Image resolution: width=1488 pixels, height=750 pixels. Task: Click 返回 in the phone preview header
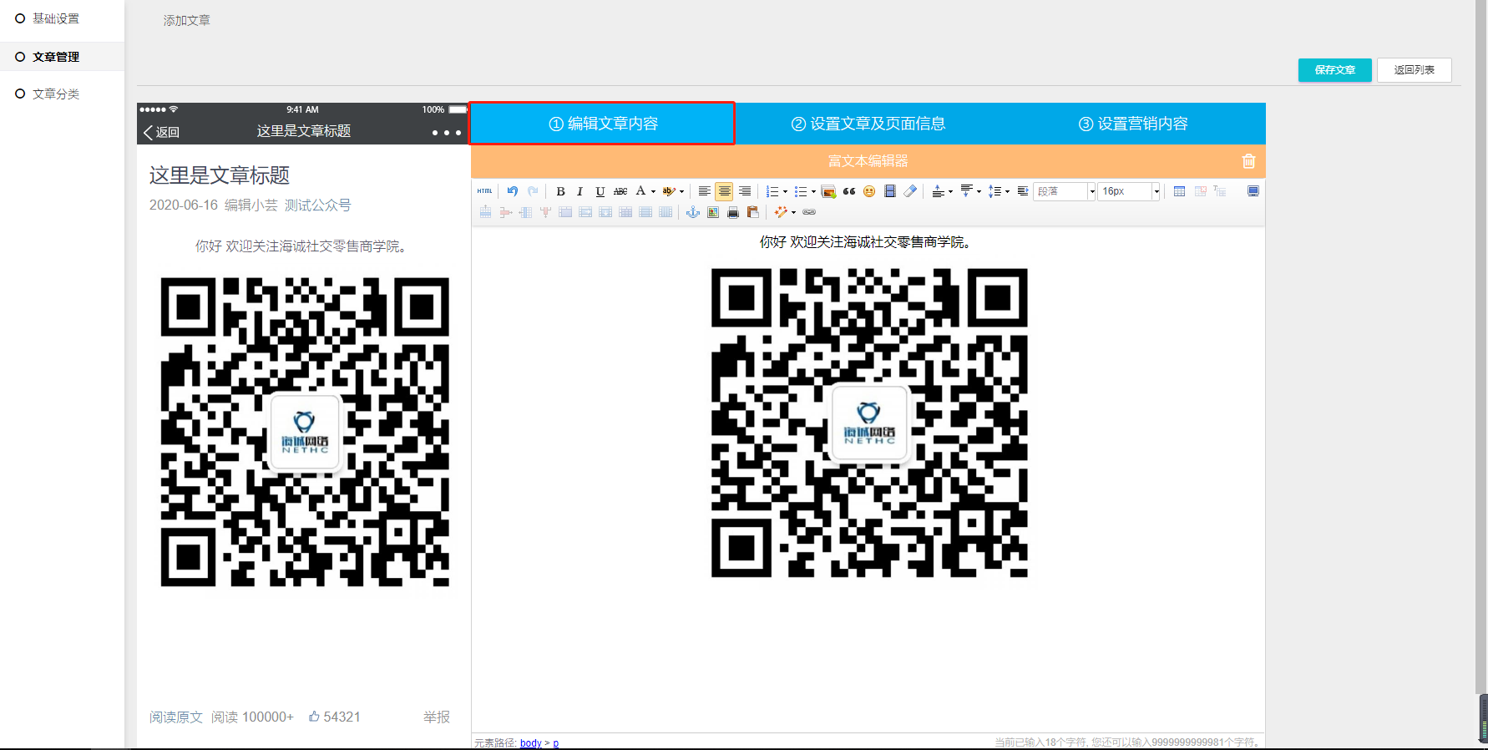162,132
